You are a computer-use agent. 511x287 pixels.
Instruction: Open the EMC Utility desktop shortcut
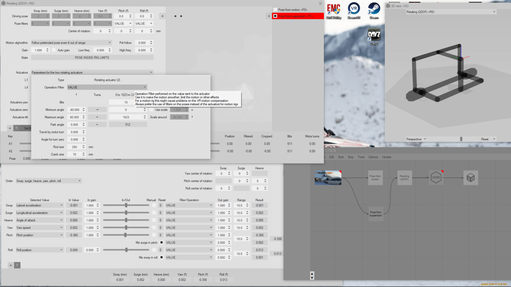tap(334, 11)
